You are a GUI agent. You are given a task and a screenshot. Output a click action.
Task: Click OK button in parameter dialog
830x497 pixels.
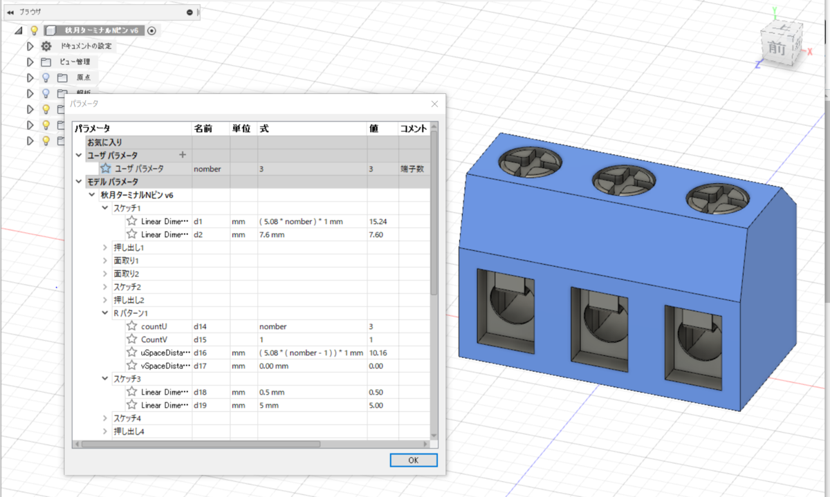click(414, 460)
